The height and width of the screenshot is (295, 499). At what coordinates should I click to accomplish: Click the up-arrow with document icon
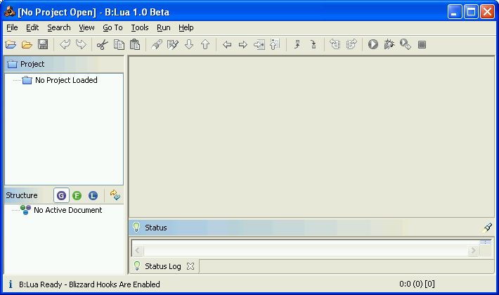[275, 44]
